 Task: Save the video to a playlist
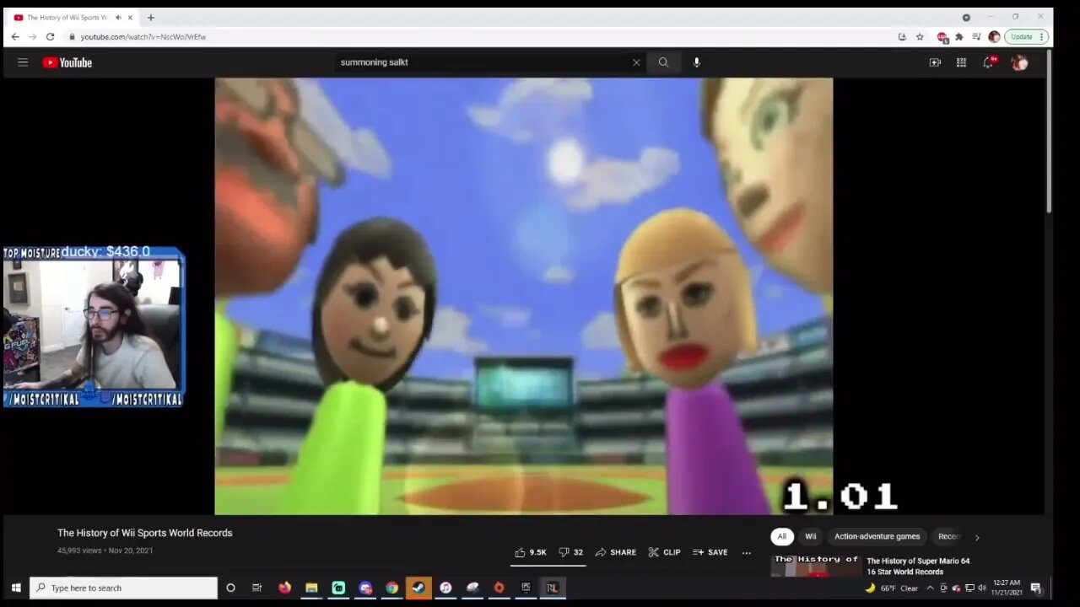710,552
